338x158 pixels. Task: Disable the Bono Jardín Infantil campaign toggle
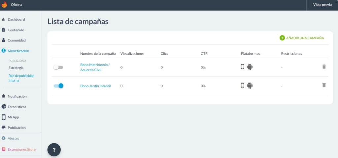[x=58, y=86]
